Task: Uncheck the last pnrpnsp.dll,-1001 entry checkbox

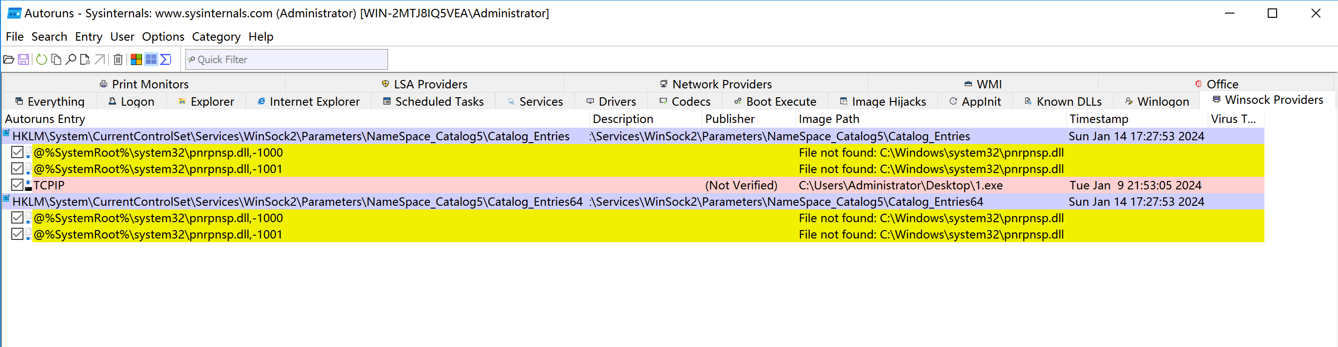Action: coord(17,234)
